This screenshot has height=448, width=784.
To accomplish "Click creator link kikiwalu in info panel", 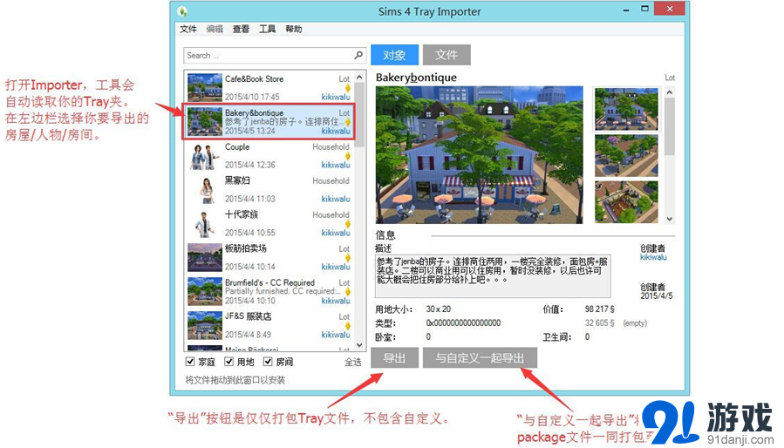I will (x=653, y=257).
